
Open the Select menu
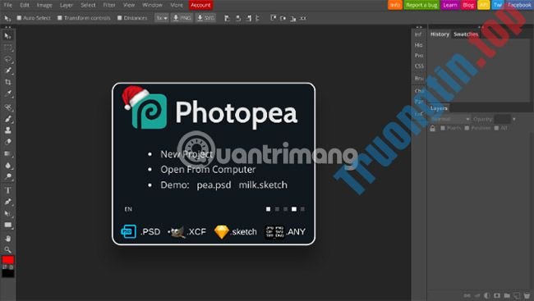tap(88, 5)
